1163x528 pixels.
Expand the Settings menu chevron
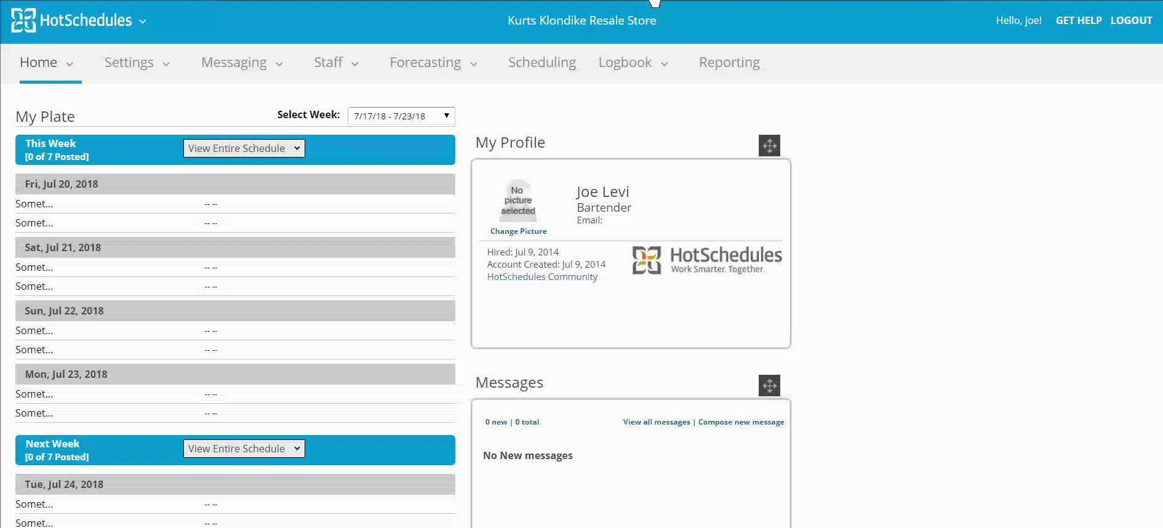click(166, 64)
